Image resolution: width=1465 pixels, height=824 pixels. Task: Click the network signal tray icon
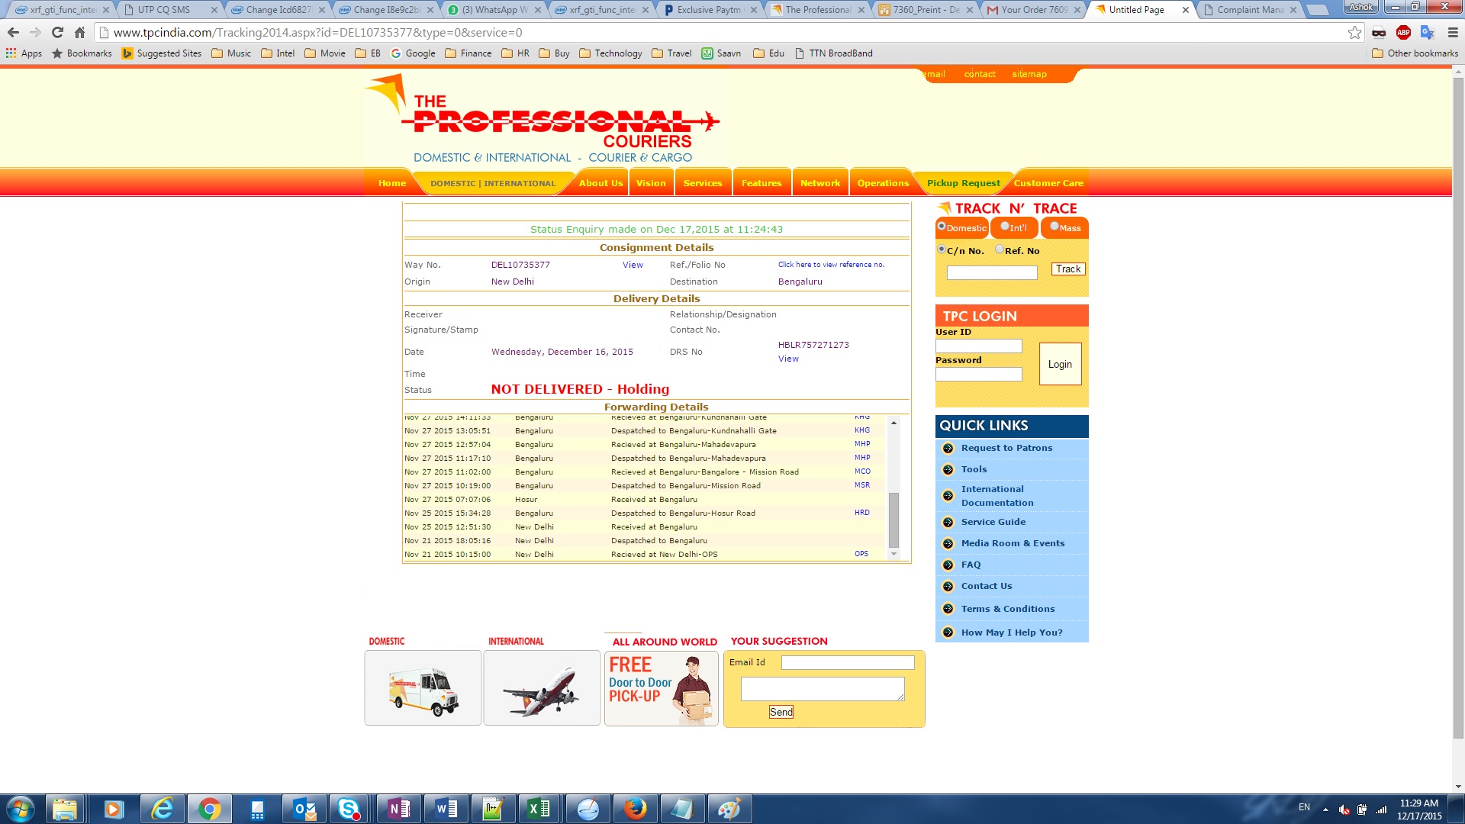[x=1381, y=810]
